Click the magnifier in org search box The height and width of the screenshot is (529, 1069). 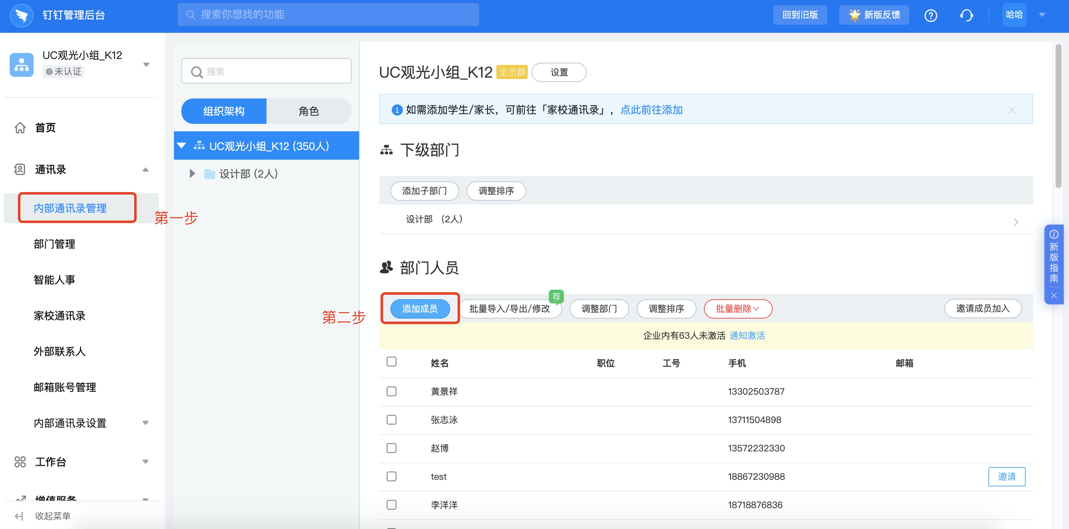tap(197, 72)
